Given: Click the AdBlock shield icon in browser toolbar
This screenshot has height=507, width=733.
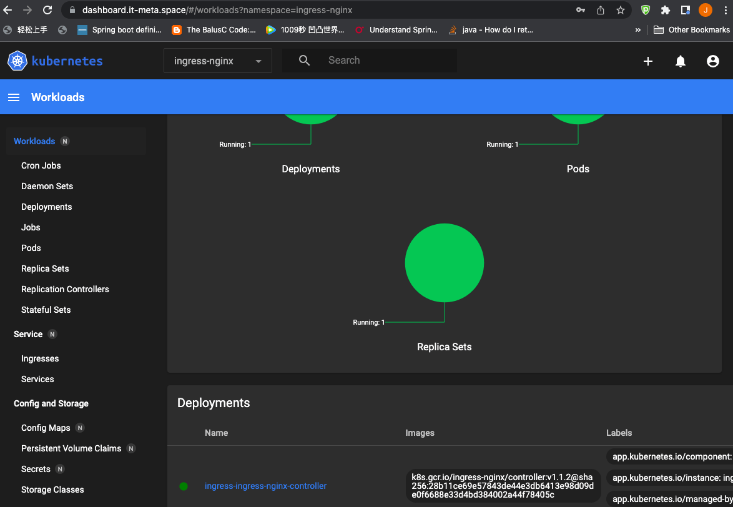Looking at the screenshot, I should (645, 9).
